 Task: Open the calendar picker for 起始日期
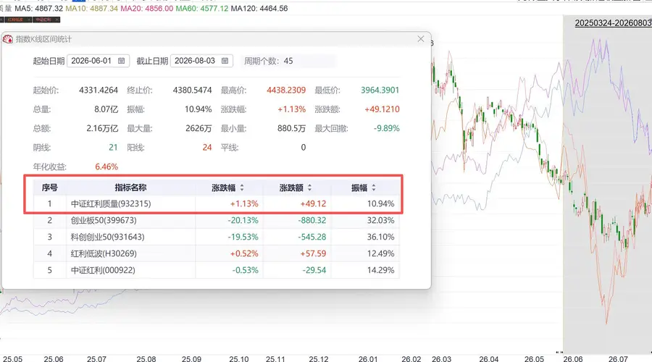pos(121,61)
